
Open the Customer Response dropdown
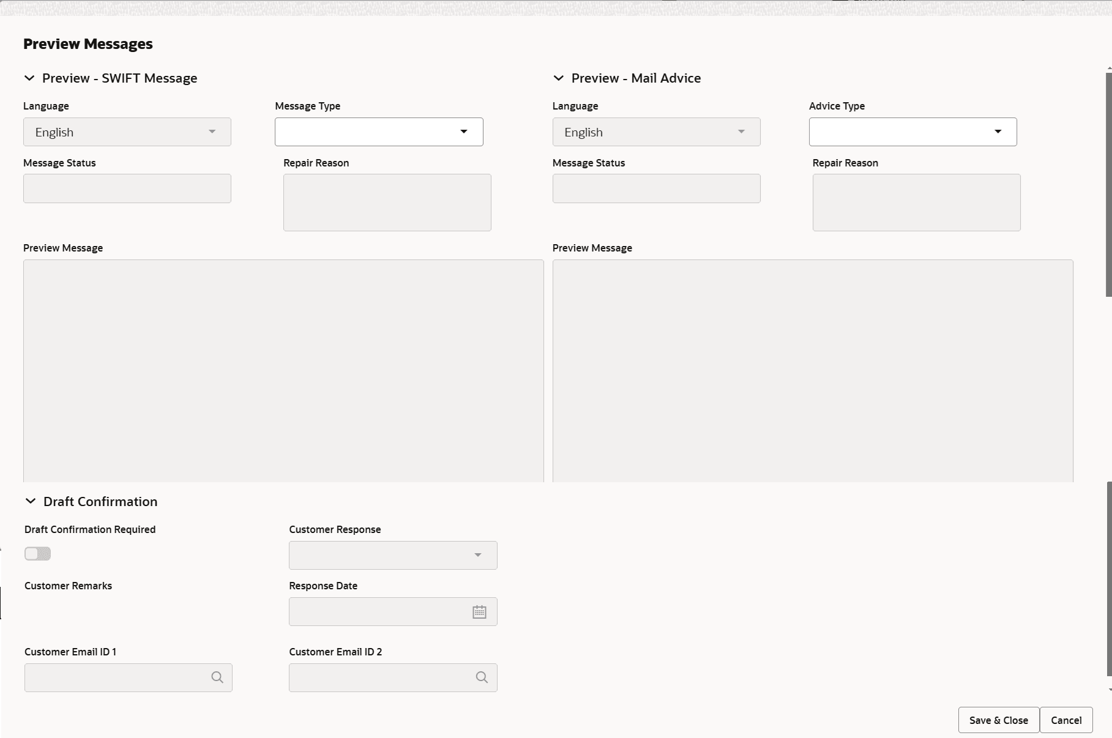point(393,555)
